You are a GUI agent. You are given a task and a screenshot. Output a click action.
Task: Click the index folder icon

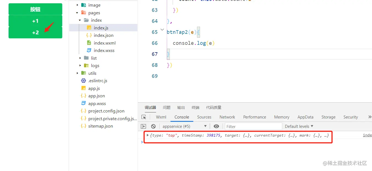86,20
